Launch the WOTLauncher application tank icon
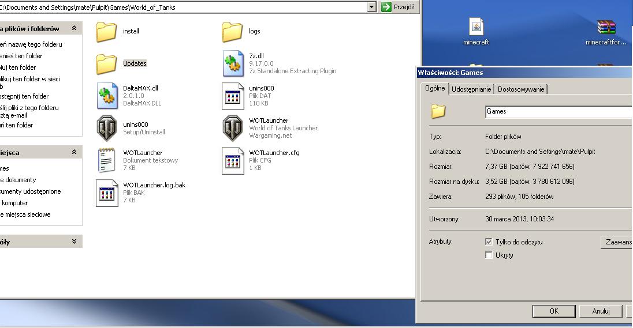633x328 pixels. point(233,129)
